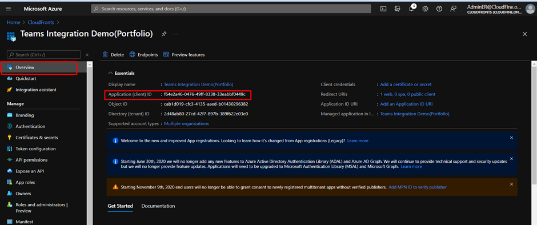Click the CloudFronts breadcrumb link
Viewport: 537px width, 225px height.
point(41,22)
